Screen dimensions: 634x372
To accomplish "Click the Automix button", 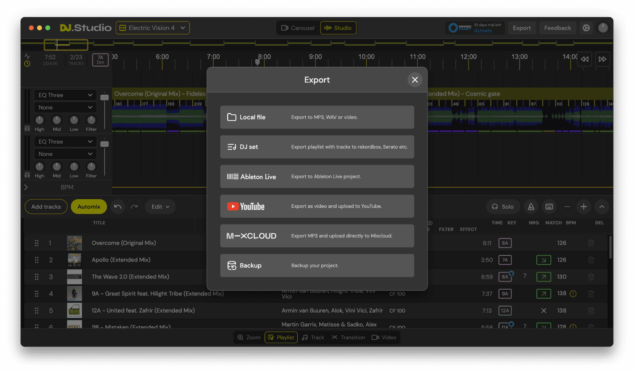I will click(x=89, y=206).
